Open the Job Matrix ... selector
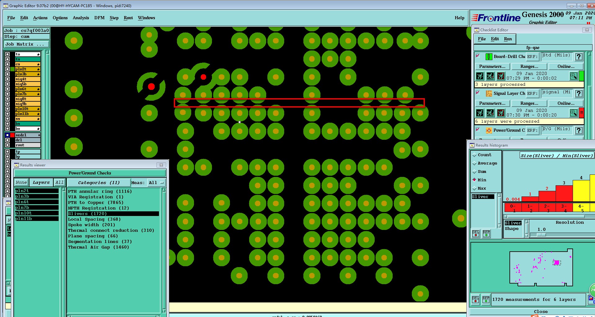This screenshot has height=317, width=595. click(26, 44)
